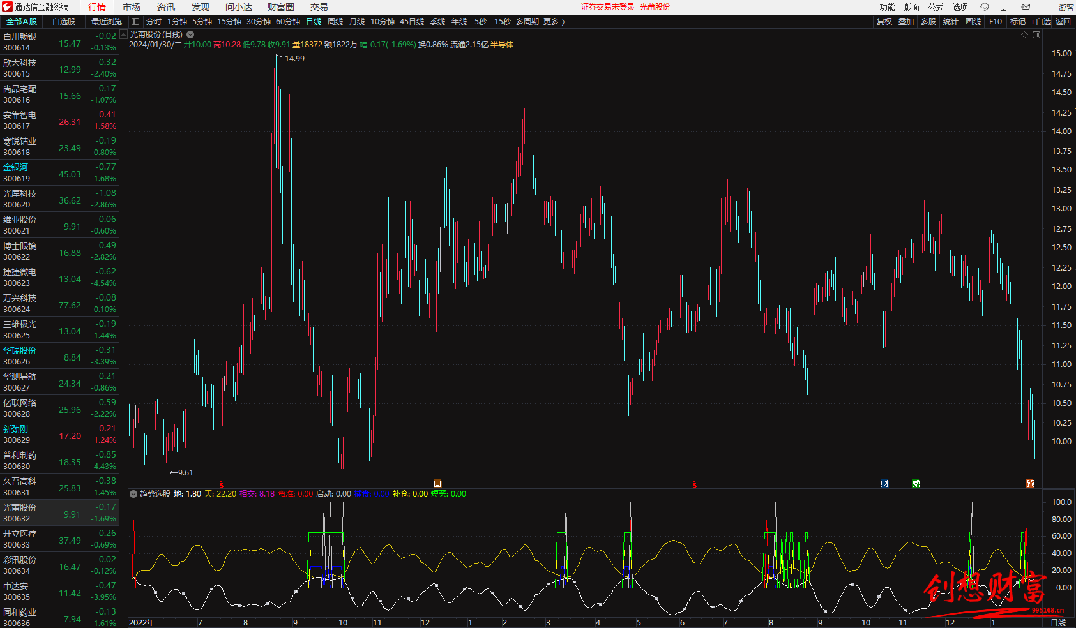
Task: Add stock with +自选 button
Action: [x=1041, y=22]
